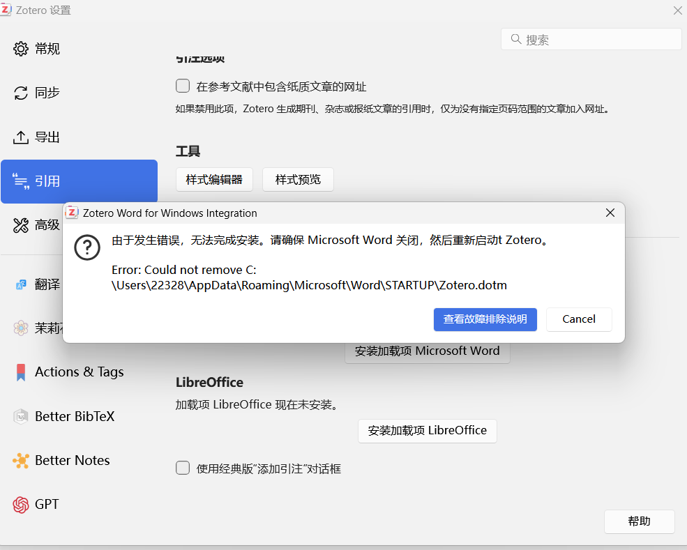Click the 如果禁用此项 description text
Viewport: 687px width, 550px height.
point(393,109)
